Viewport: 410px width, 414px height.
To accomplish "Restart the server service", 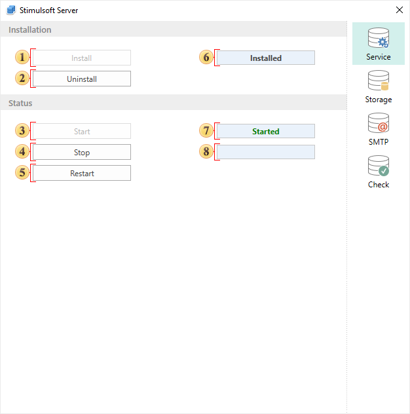I will [x=82, y=173].
